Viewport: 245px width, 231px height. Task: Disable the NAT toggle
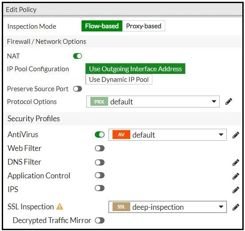pyautogui.click(x=78, y=56)
